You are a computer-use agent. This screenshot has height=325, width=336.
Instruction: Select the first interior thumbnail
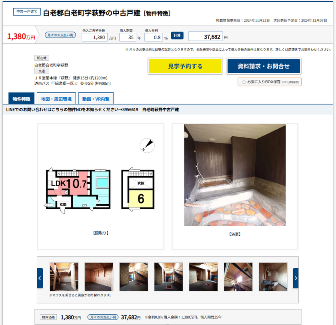click(x=64, y=277)
